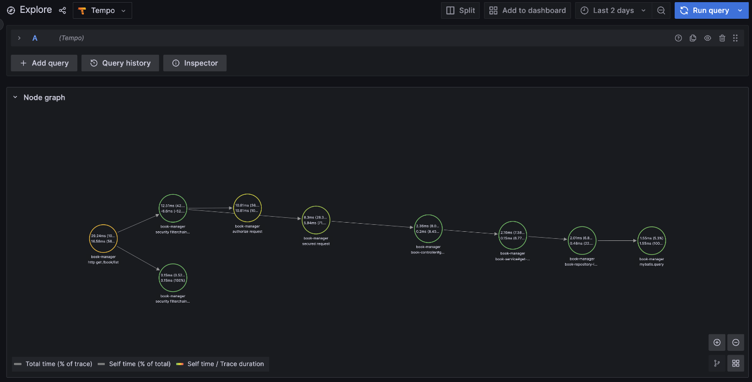Click the query name A

coord(35,38)
